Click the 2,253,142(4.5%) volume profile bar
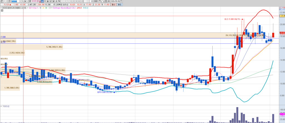Image resolution: width=285 pixels, height=123 pixels. [x=12, y=53]
